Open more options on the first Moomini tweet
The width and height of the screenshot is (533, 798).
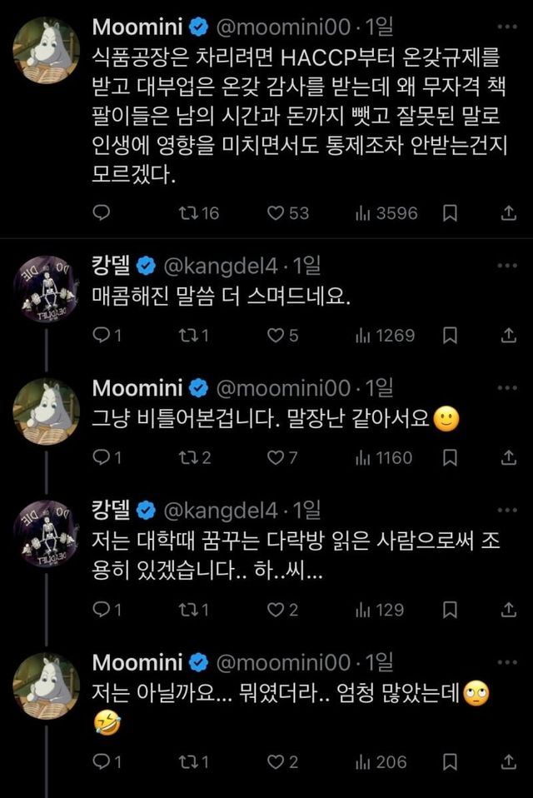pyautogui.click(x=507, y=26)
